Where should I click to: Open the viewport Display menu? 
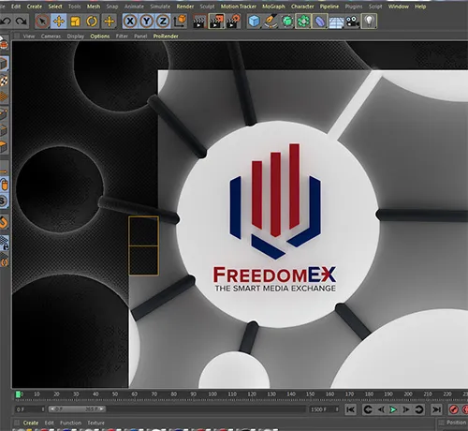[x=76, y=37]
